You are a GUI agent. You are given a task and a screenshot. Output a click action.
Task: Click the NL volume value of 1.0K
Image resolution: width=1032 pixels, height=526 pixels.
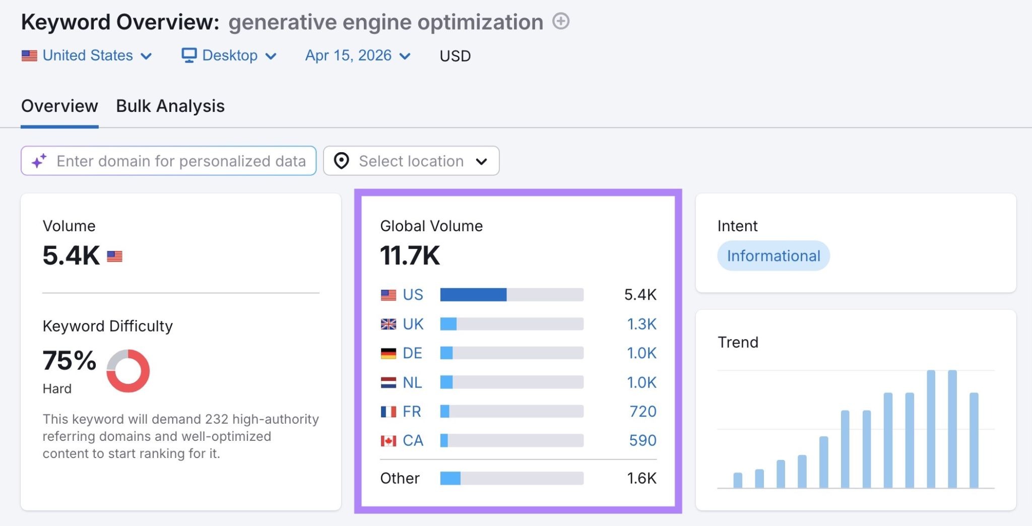point(641,382)
